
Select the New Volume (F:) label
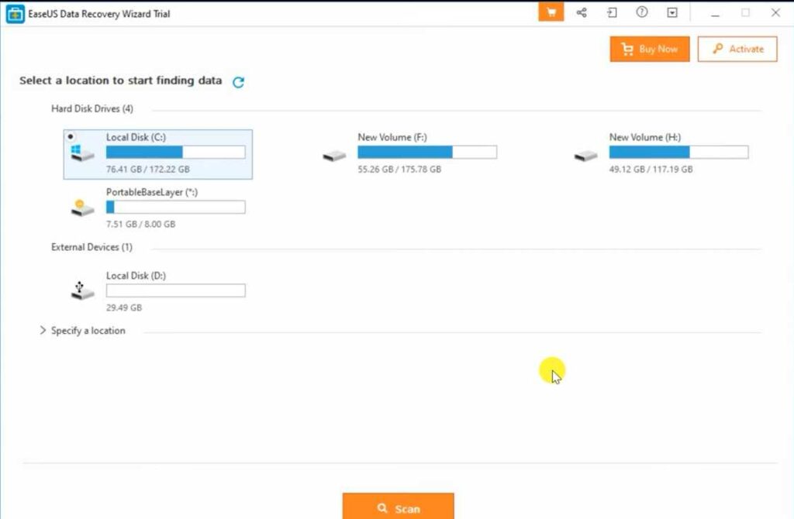pyautogui.click(x=392, y=137)
